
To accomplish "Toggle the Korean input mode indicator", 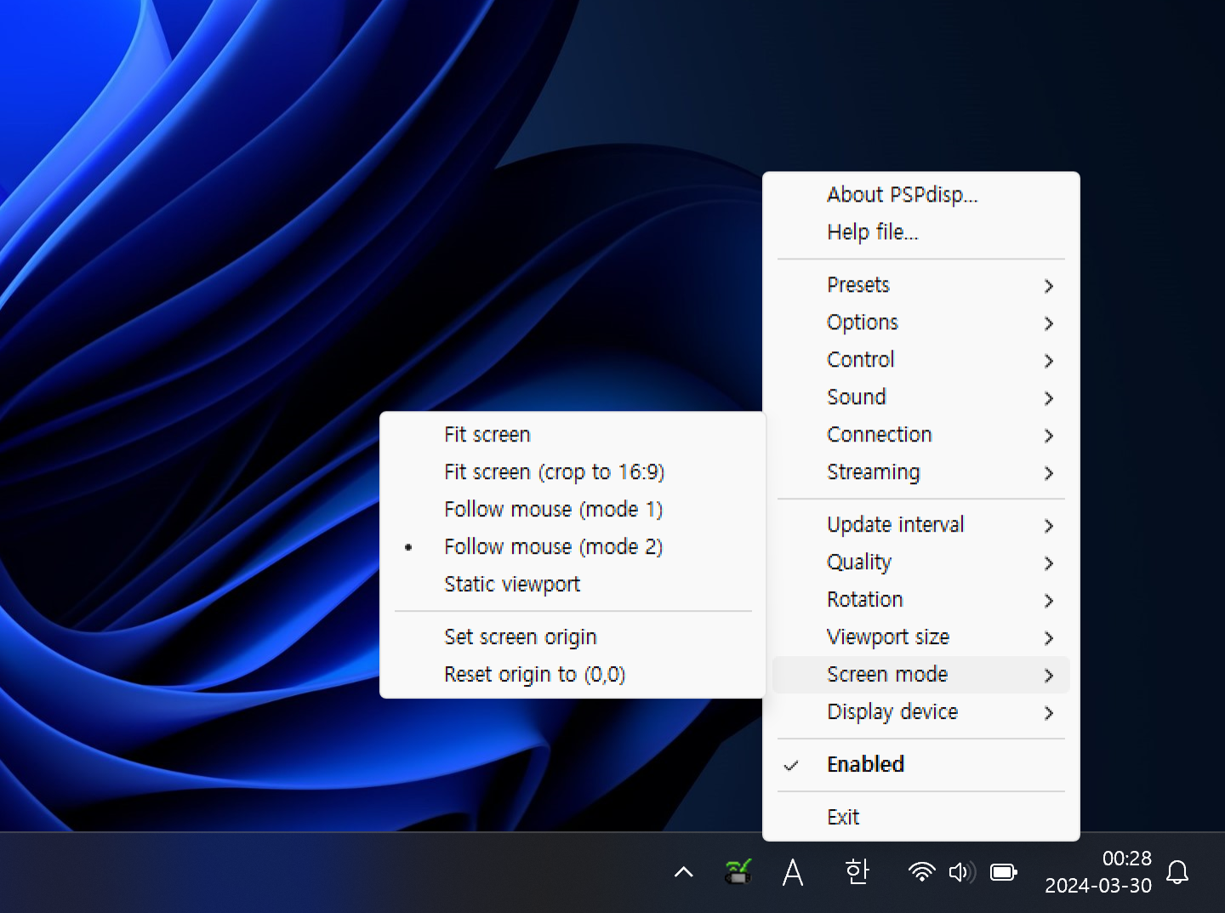I will click(x=857, y=872).
